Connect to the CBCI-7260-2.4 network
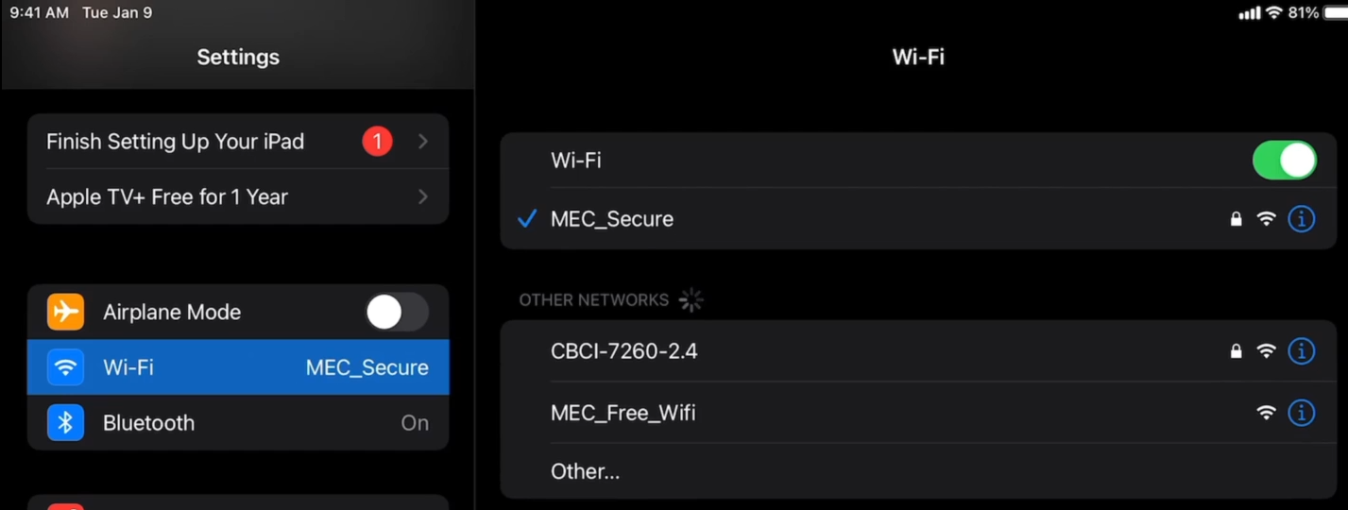This screenshot has height=510, width=1348. (x=623, y=351)
